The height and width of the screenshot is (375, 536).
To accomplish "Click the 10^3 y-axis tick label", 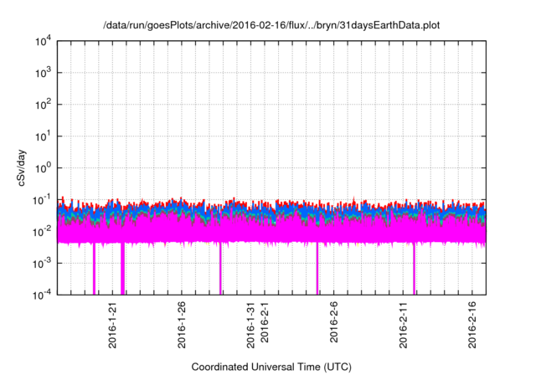I will (x=44, y=73).
